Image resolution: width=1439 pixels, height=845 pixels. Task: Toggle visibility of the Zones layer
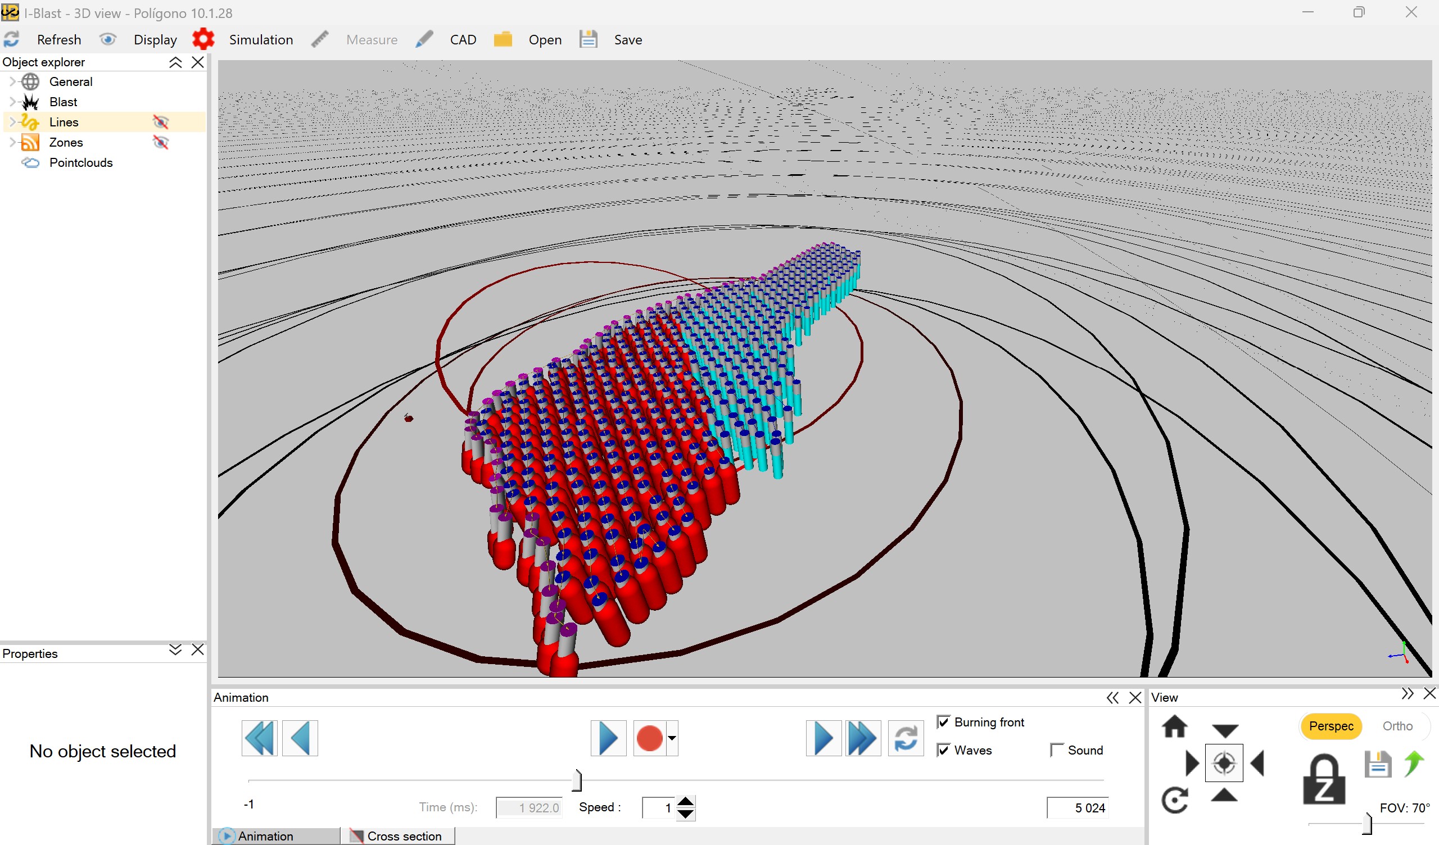(x=161, y=143)
